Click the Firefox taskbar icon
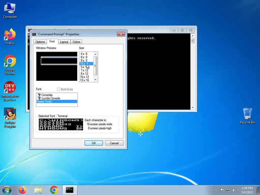 [x=23, y=190]
